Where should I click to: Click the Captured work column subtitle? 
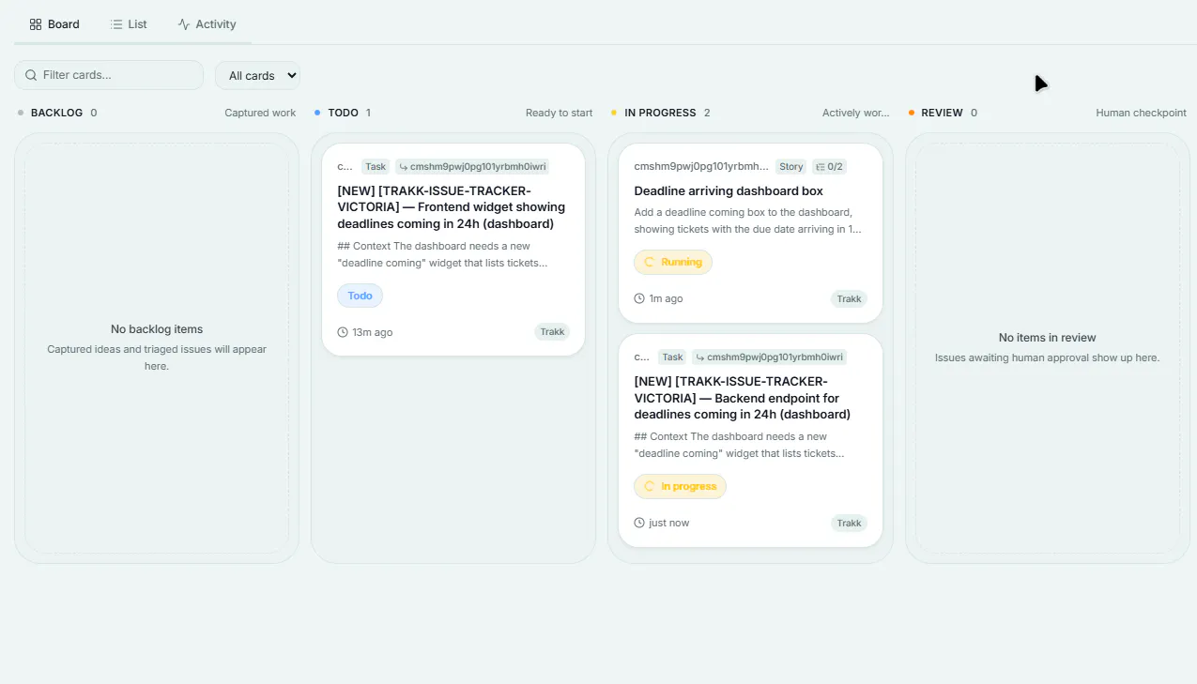point(260,113)
